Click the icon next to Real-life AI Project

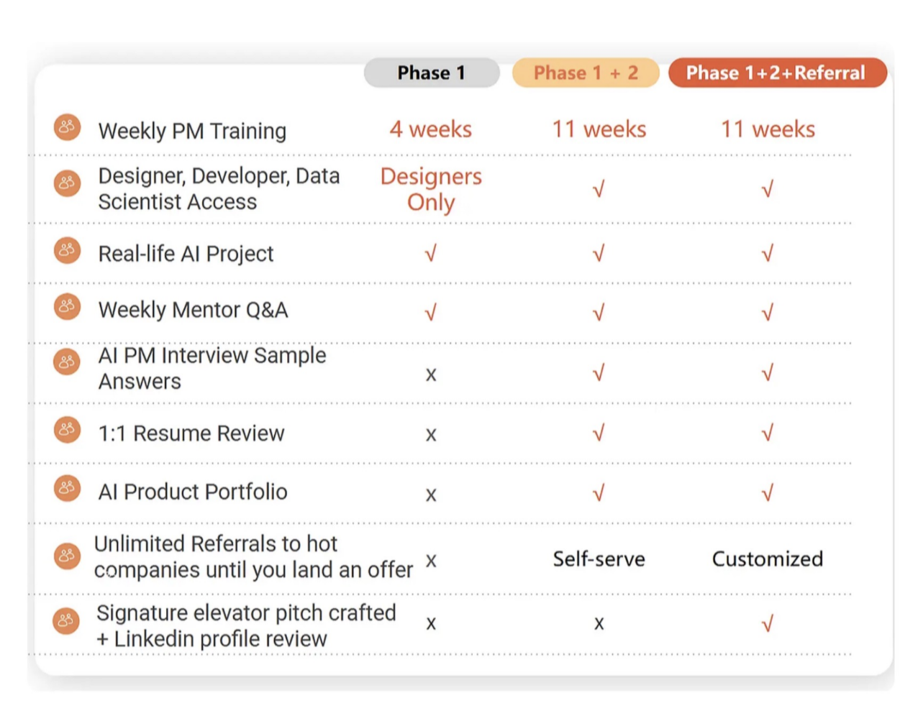click(x=67, y=250)
